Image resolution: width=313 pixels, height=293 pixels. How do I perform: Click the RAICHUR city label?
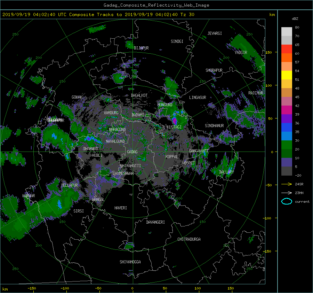(256, 93)
